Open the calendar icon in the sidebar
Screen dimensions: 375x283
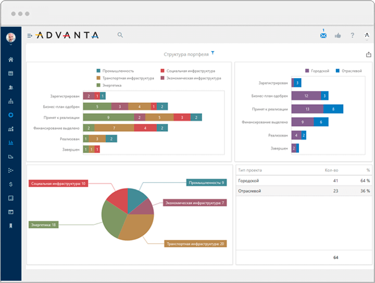(11, 73)
